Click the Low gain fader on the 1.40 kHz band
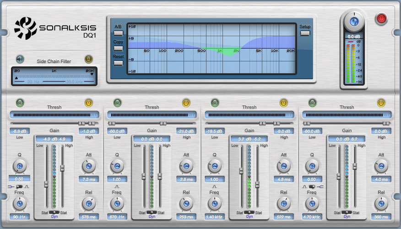This screenshot has height=229, width=401. pyautogui.click(x=241, y=171)
